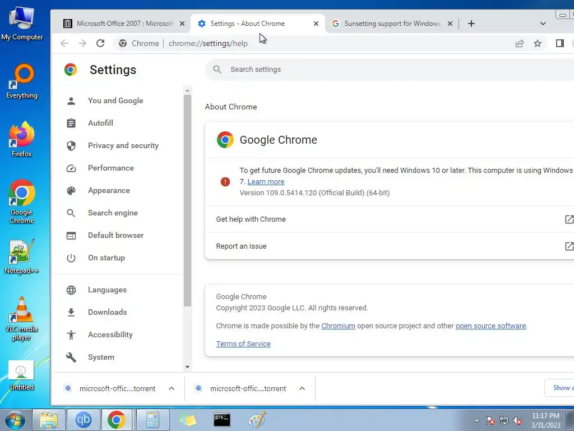The image size is (574, 431).
Task: Select the Firefox desktop shortcut
Action: click(x=22, y=139)
